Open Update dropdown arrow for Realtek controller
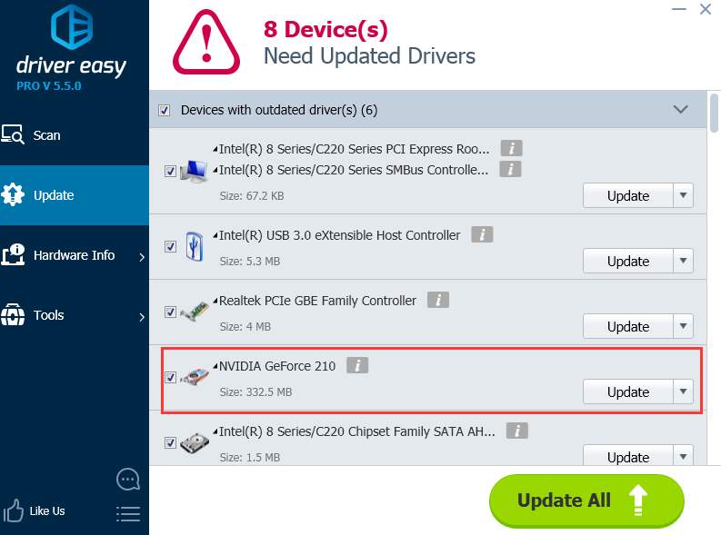The image size is (721, 535). [x=684, y=326]
